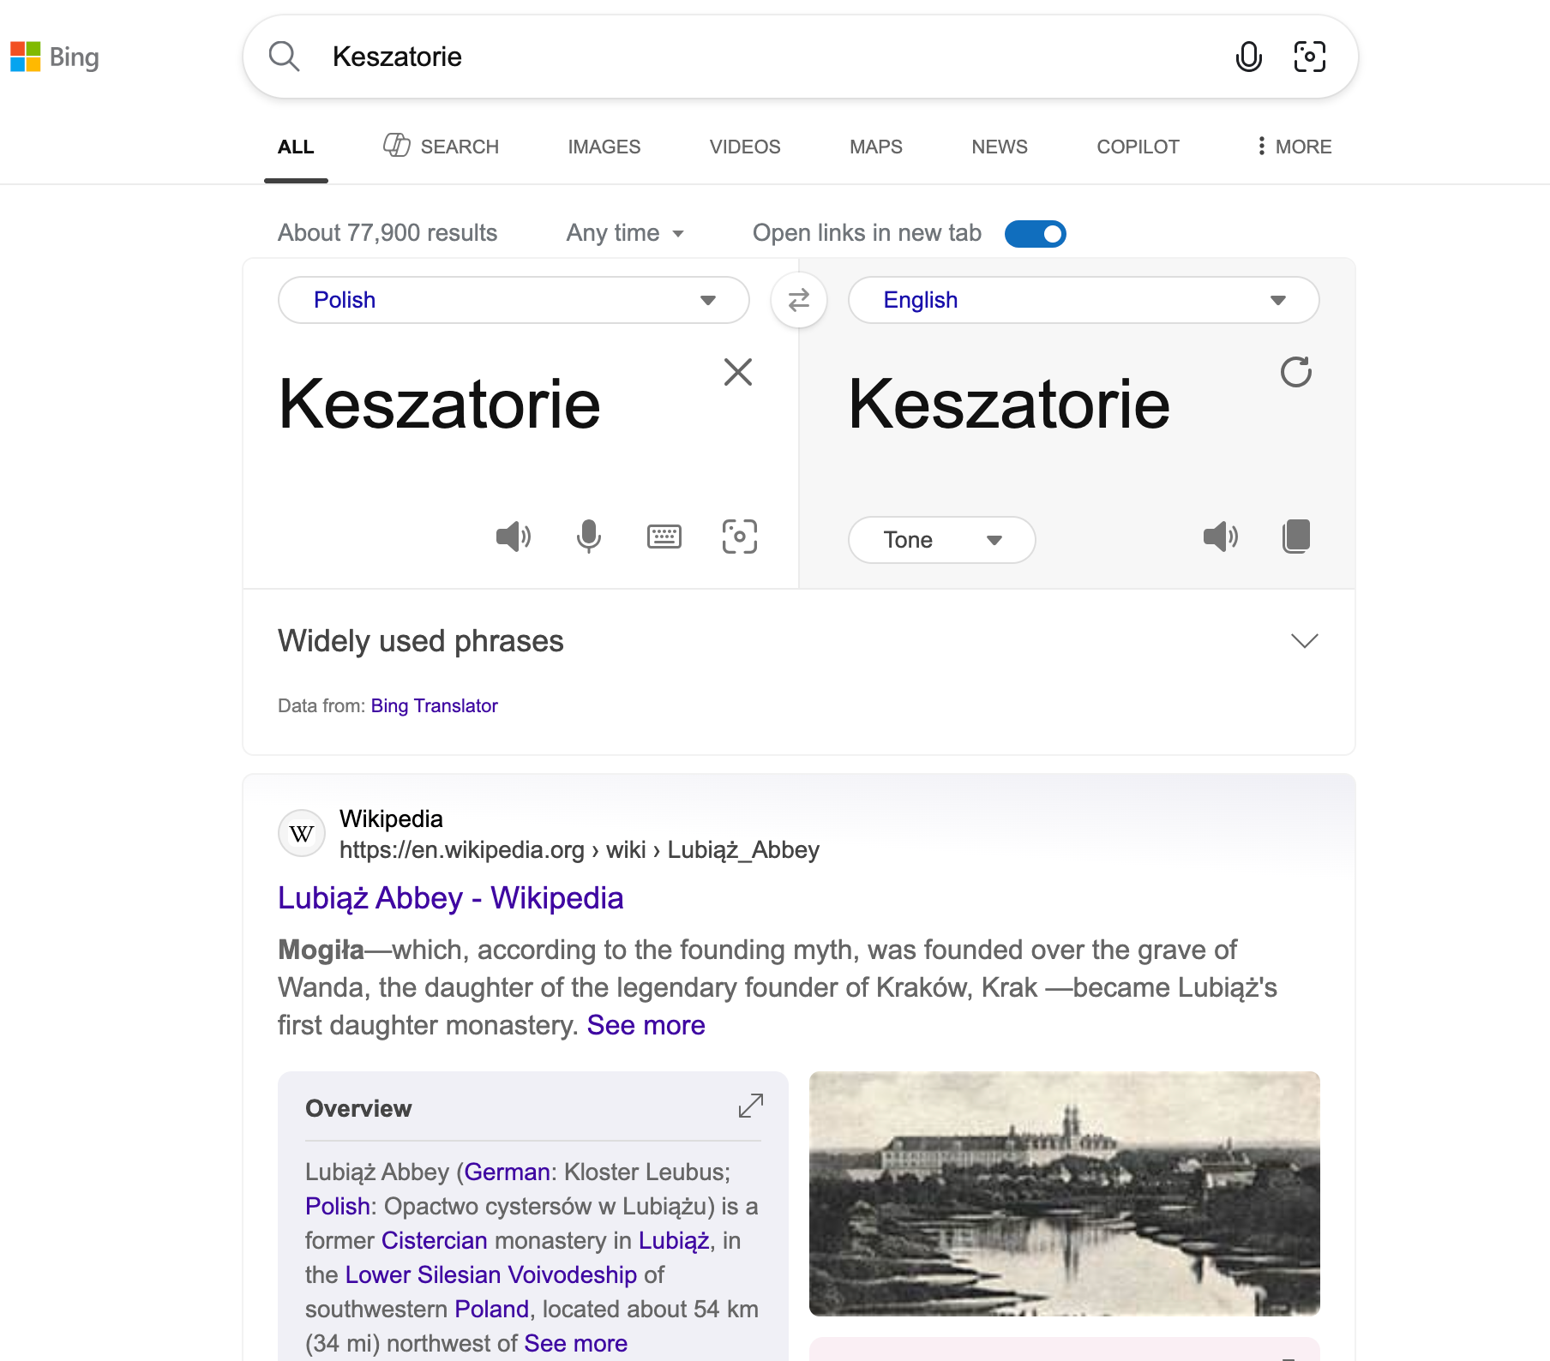
Task: Play audio of the Polish source text
Action: 513,537
